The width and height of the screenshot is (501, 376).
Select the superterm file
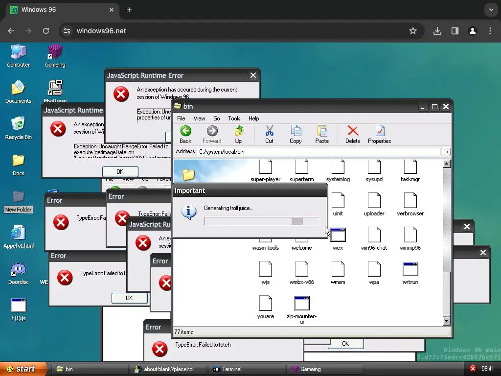tap(301, 171)
